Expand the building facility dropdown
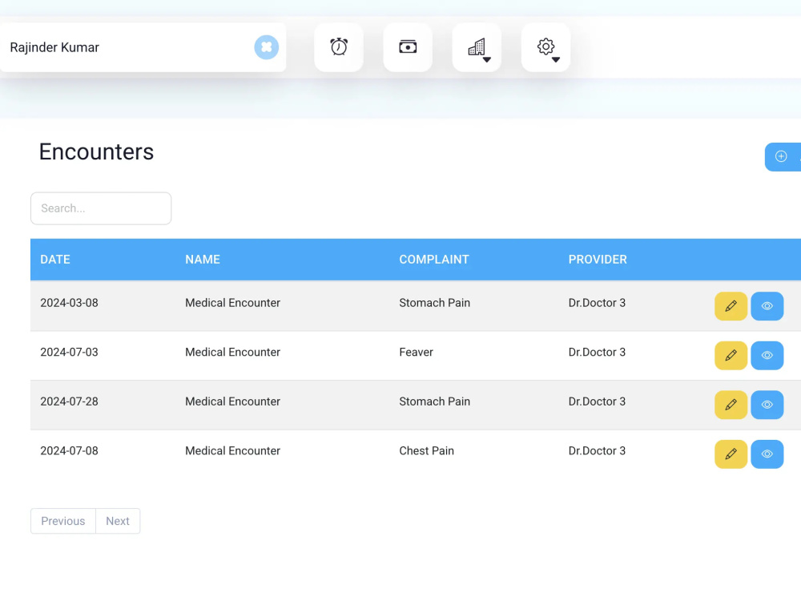This screenshot has width=801, height=601. pos(477,47)
